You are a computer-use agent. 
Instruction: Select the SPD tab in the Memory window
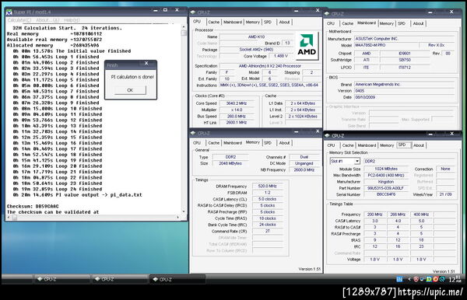pyautogui.click(x=268, y=143)
